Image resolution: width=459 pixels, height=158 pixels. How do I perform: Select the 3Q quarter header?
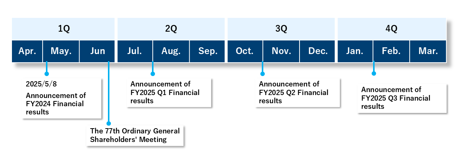coord(281,29)
